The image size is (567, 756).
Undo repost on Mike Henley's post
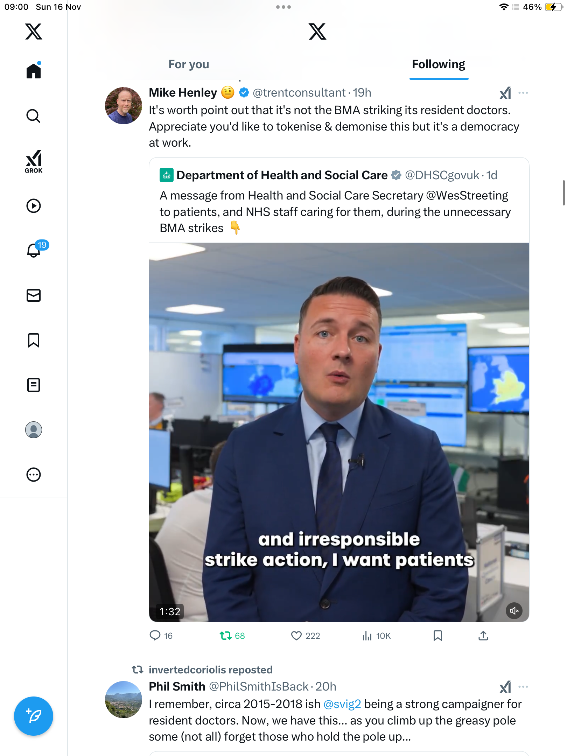[x=226, y=636]
